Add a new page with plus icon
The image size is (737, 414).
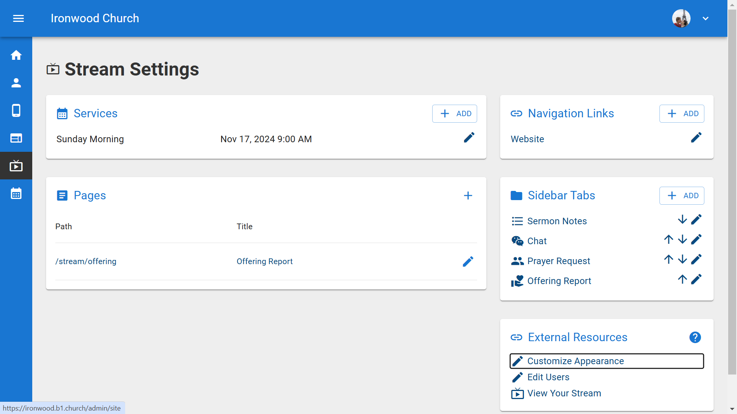(468, 195)
